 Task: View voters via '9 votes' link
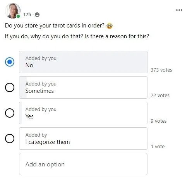click(159, 121)
